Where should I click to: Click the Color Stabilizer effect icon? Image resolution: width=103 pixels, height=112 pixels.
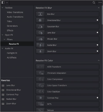pyautogui.click(x=40, y=92)
